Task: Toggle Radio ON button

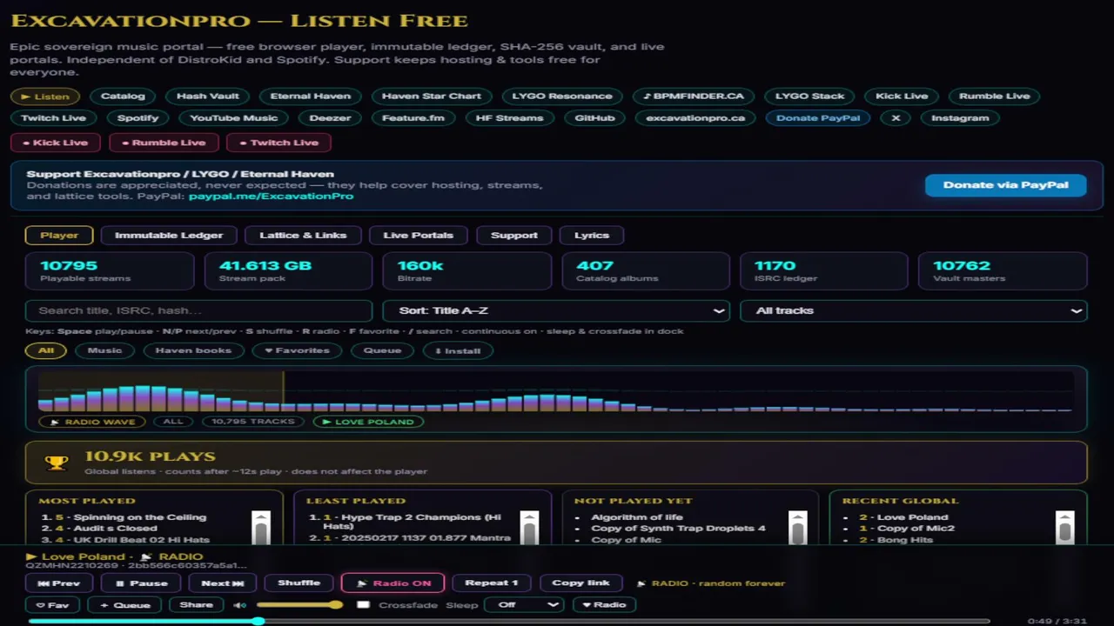Action: click(393, 583)
